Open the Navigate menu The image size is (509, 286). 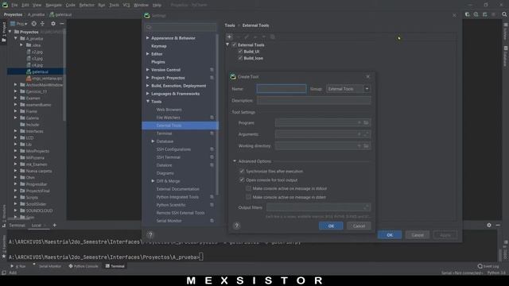53,6
